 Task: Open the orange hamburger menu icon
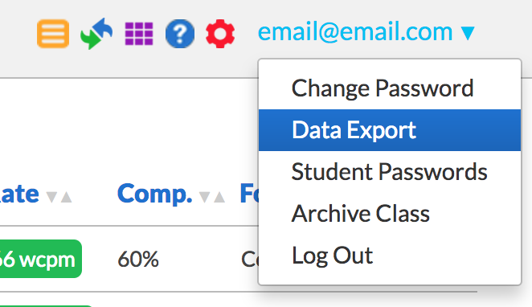pos(53,34)
